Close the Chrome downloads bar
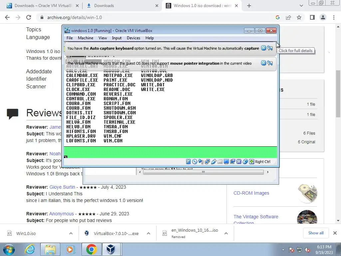 click(335, 233)
